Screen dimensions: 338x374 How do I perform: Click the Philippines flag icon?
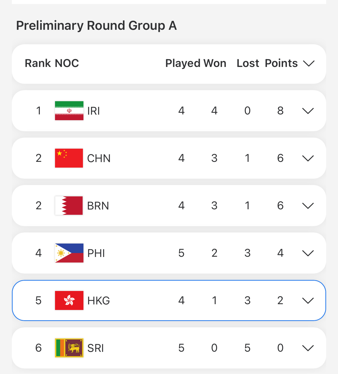coord(69,253)
